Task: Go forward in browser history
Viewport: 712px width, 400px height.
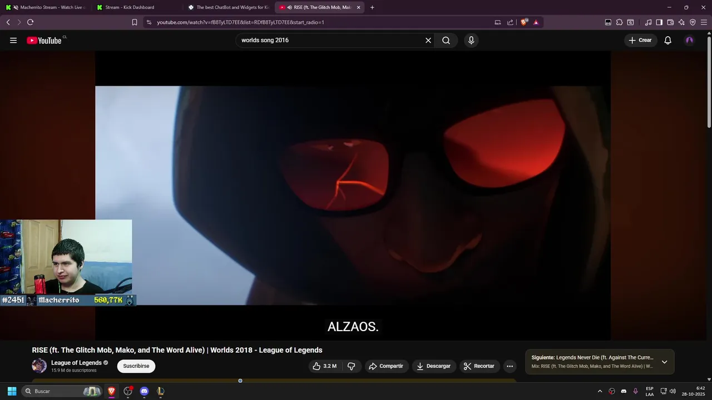Action: coord(19,22)
